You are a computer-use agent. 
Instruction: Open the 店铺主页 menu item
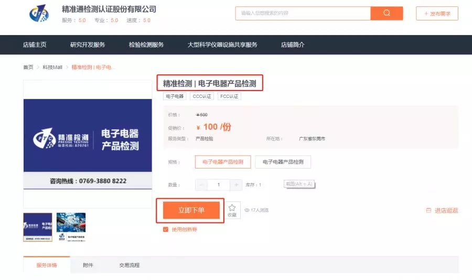35,45
